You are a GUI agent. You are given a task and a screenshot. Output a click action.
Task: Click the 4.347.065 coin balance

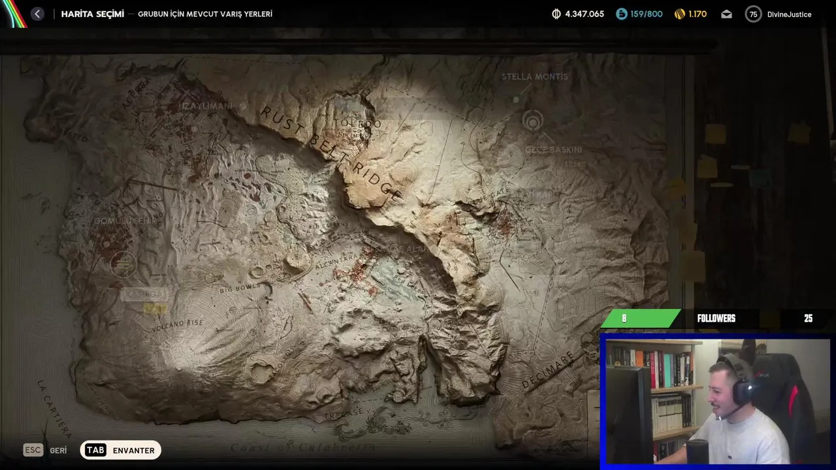(x=585, y=14)
